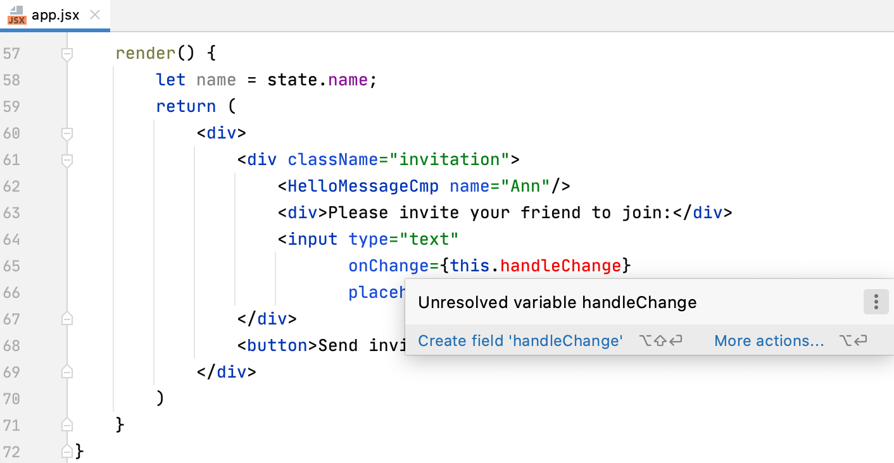The width and height of the screenshot is (894, 463).
Task: Click the HelloMessageCmp component name
Action: tap(363, 186)
